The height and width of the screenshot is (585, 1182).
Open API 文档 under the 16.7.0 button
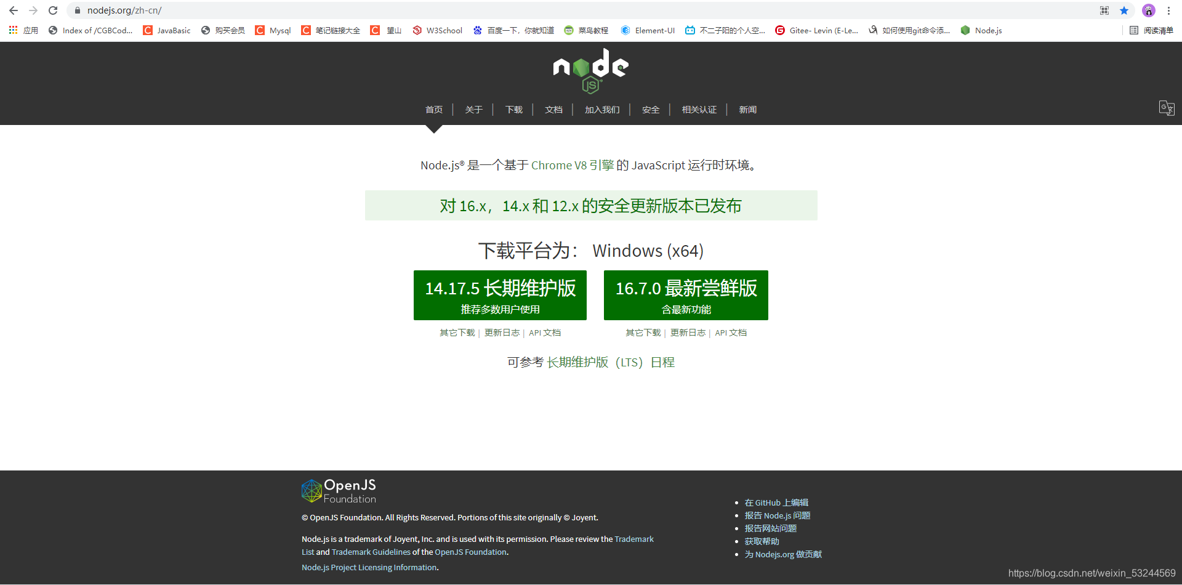click(731, 333)
